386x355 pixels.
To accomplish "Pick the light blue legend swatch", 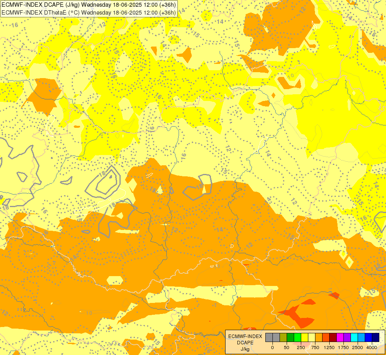I will 362,338.
